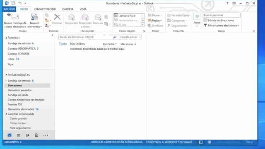Screen dimensions: 265x149
Task: Create a new email with Nuevo mensaje button
Action: pyautogui.click(x=15, y=21)
